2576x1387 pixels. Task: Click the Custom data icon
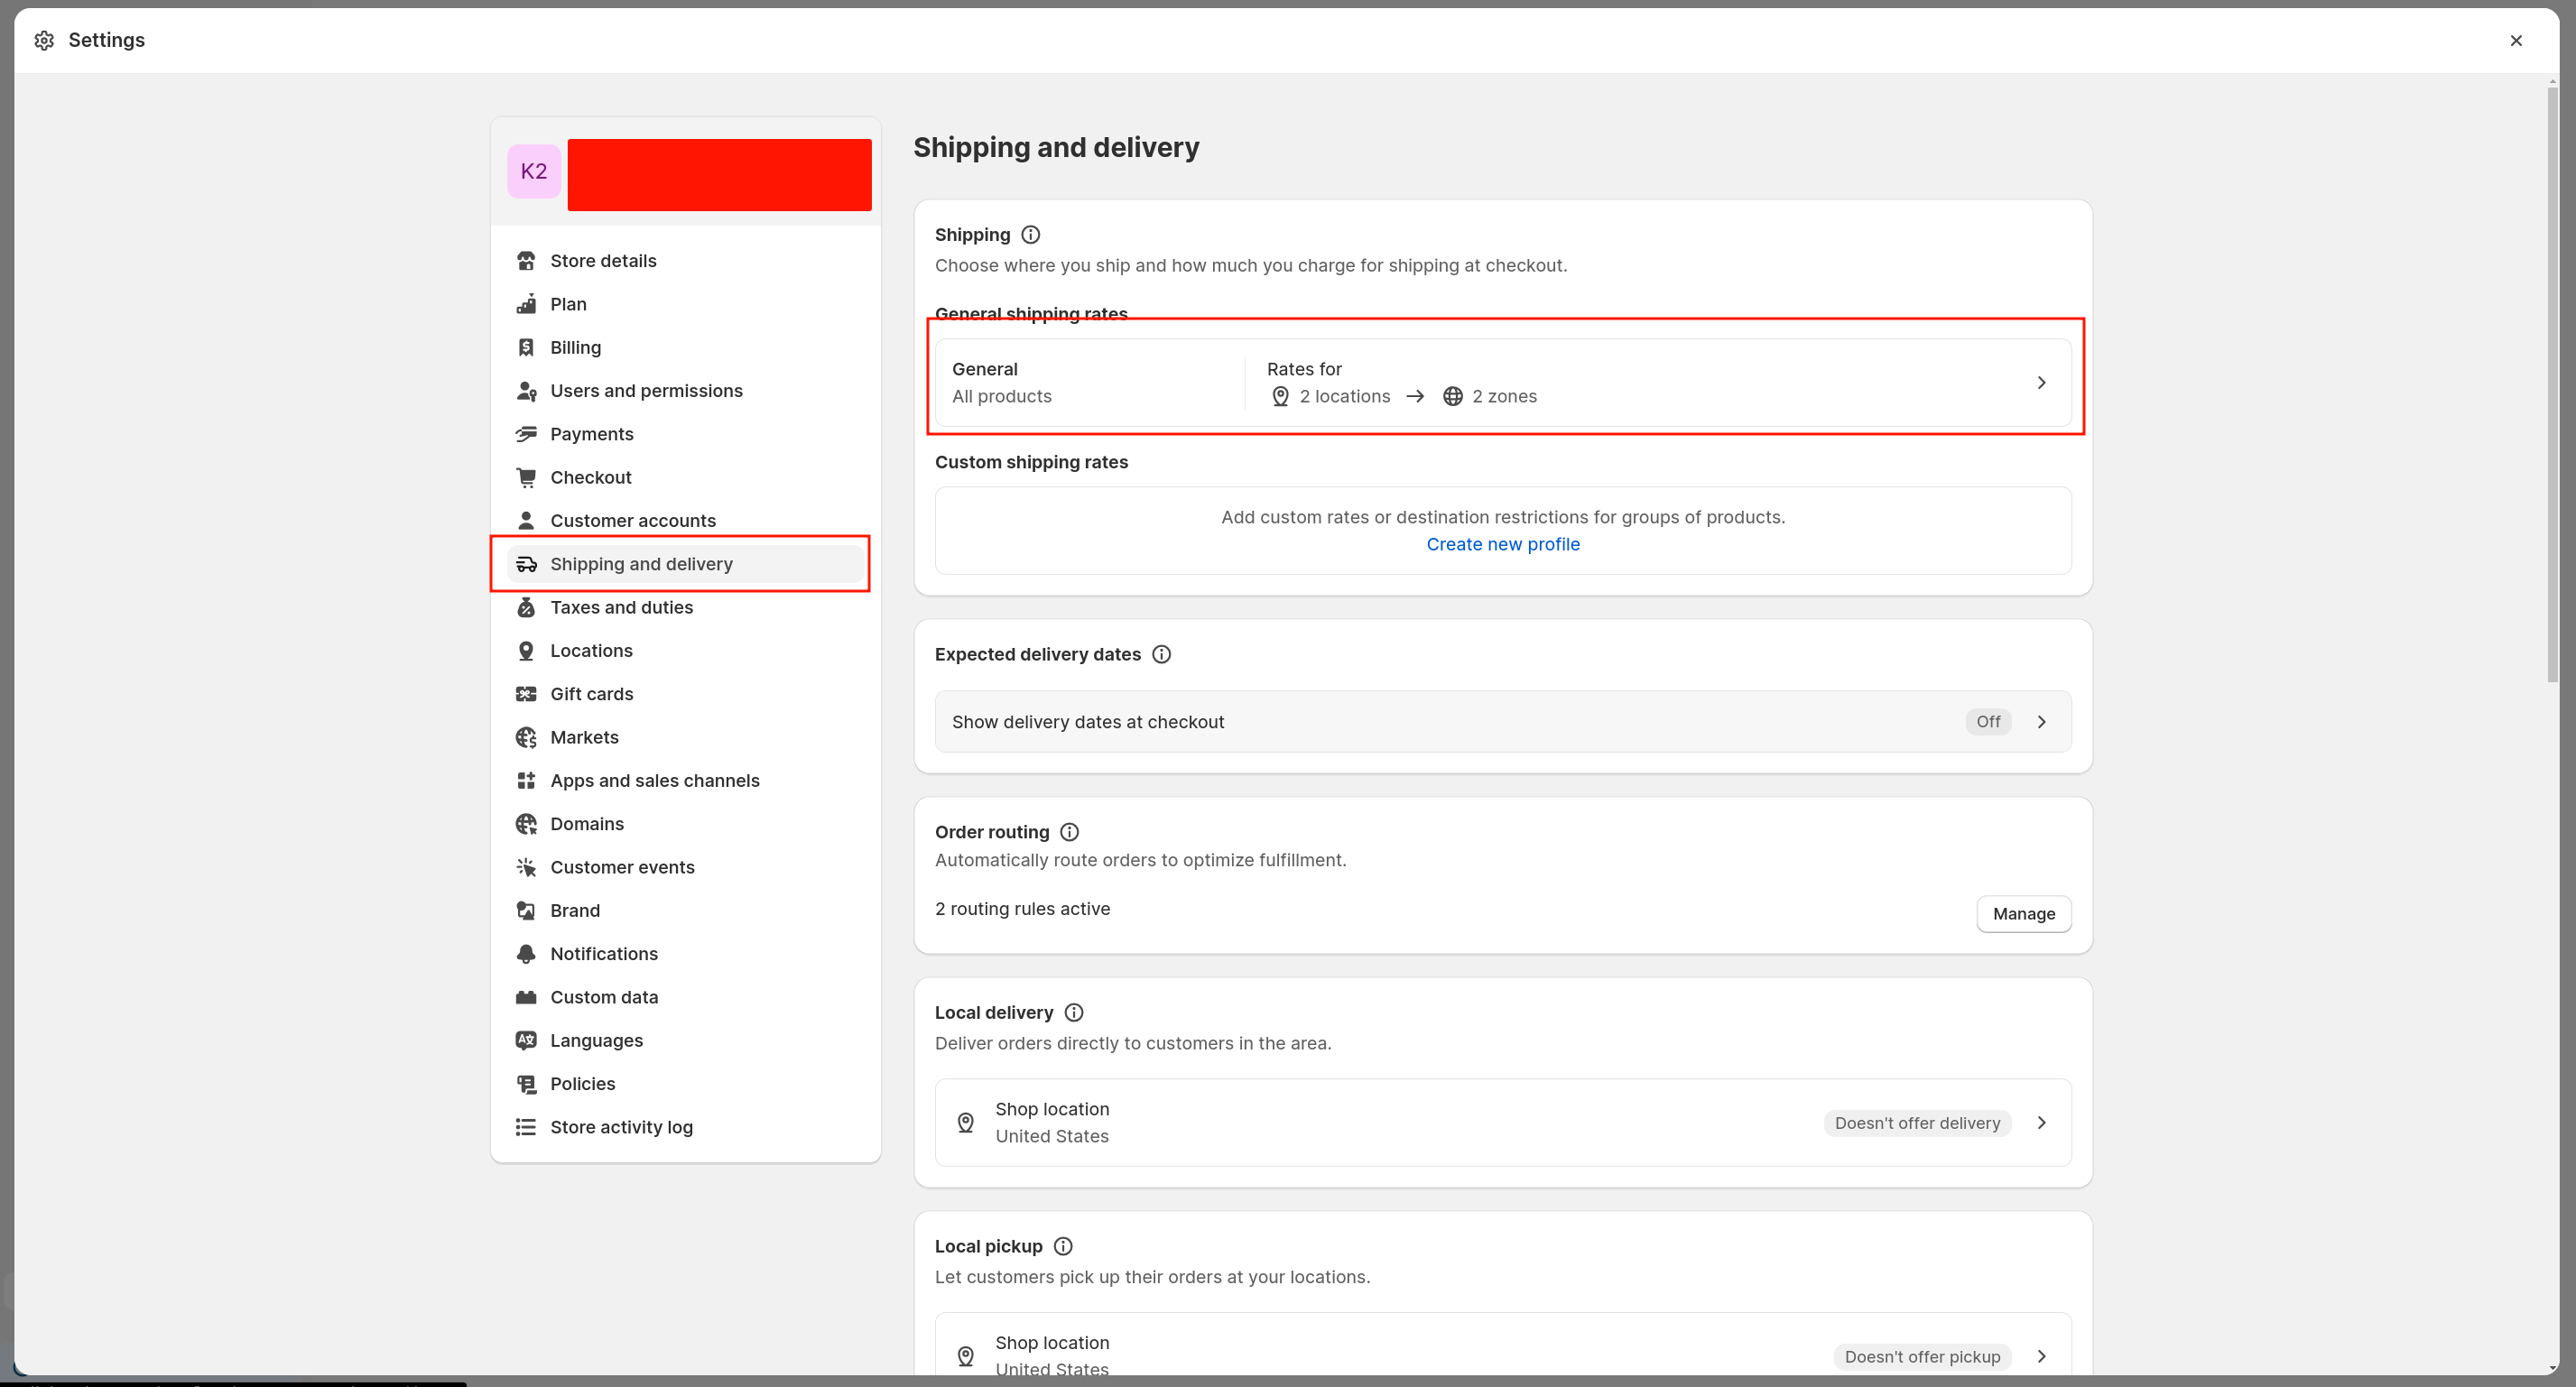tap(526, 997)
